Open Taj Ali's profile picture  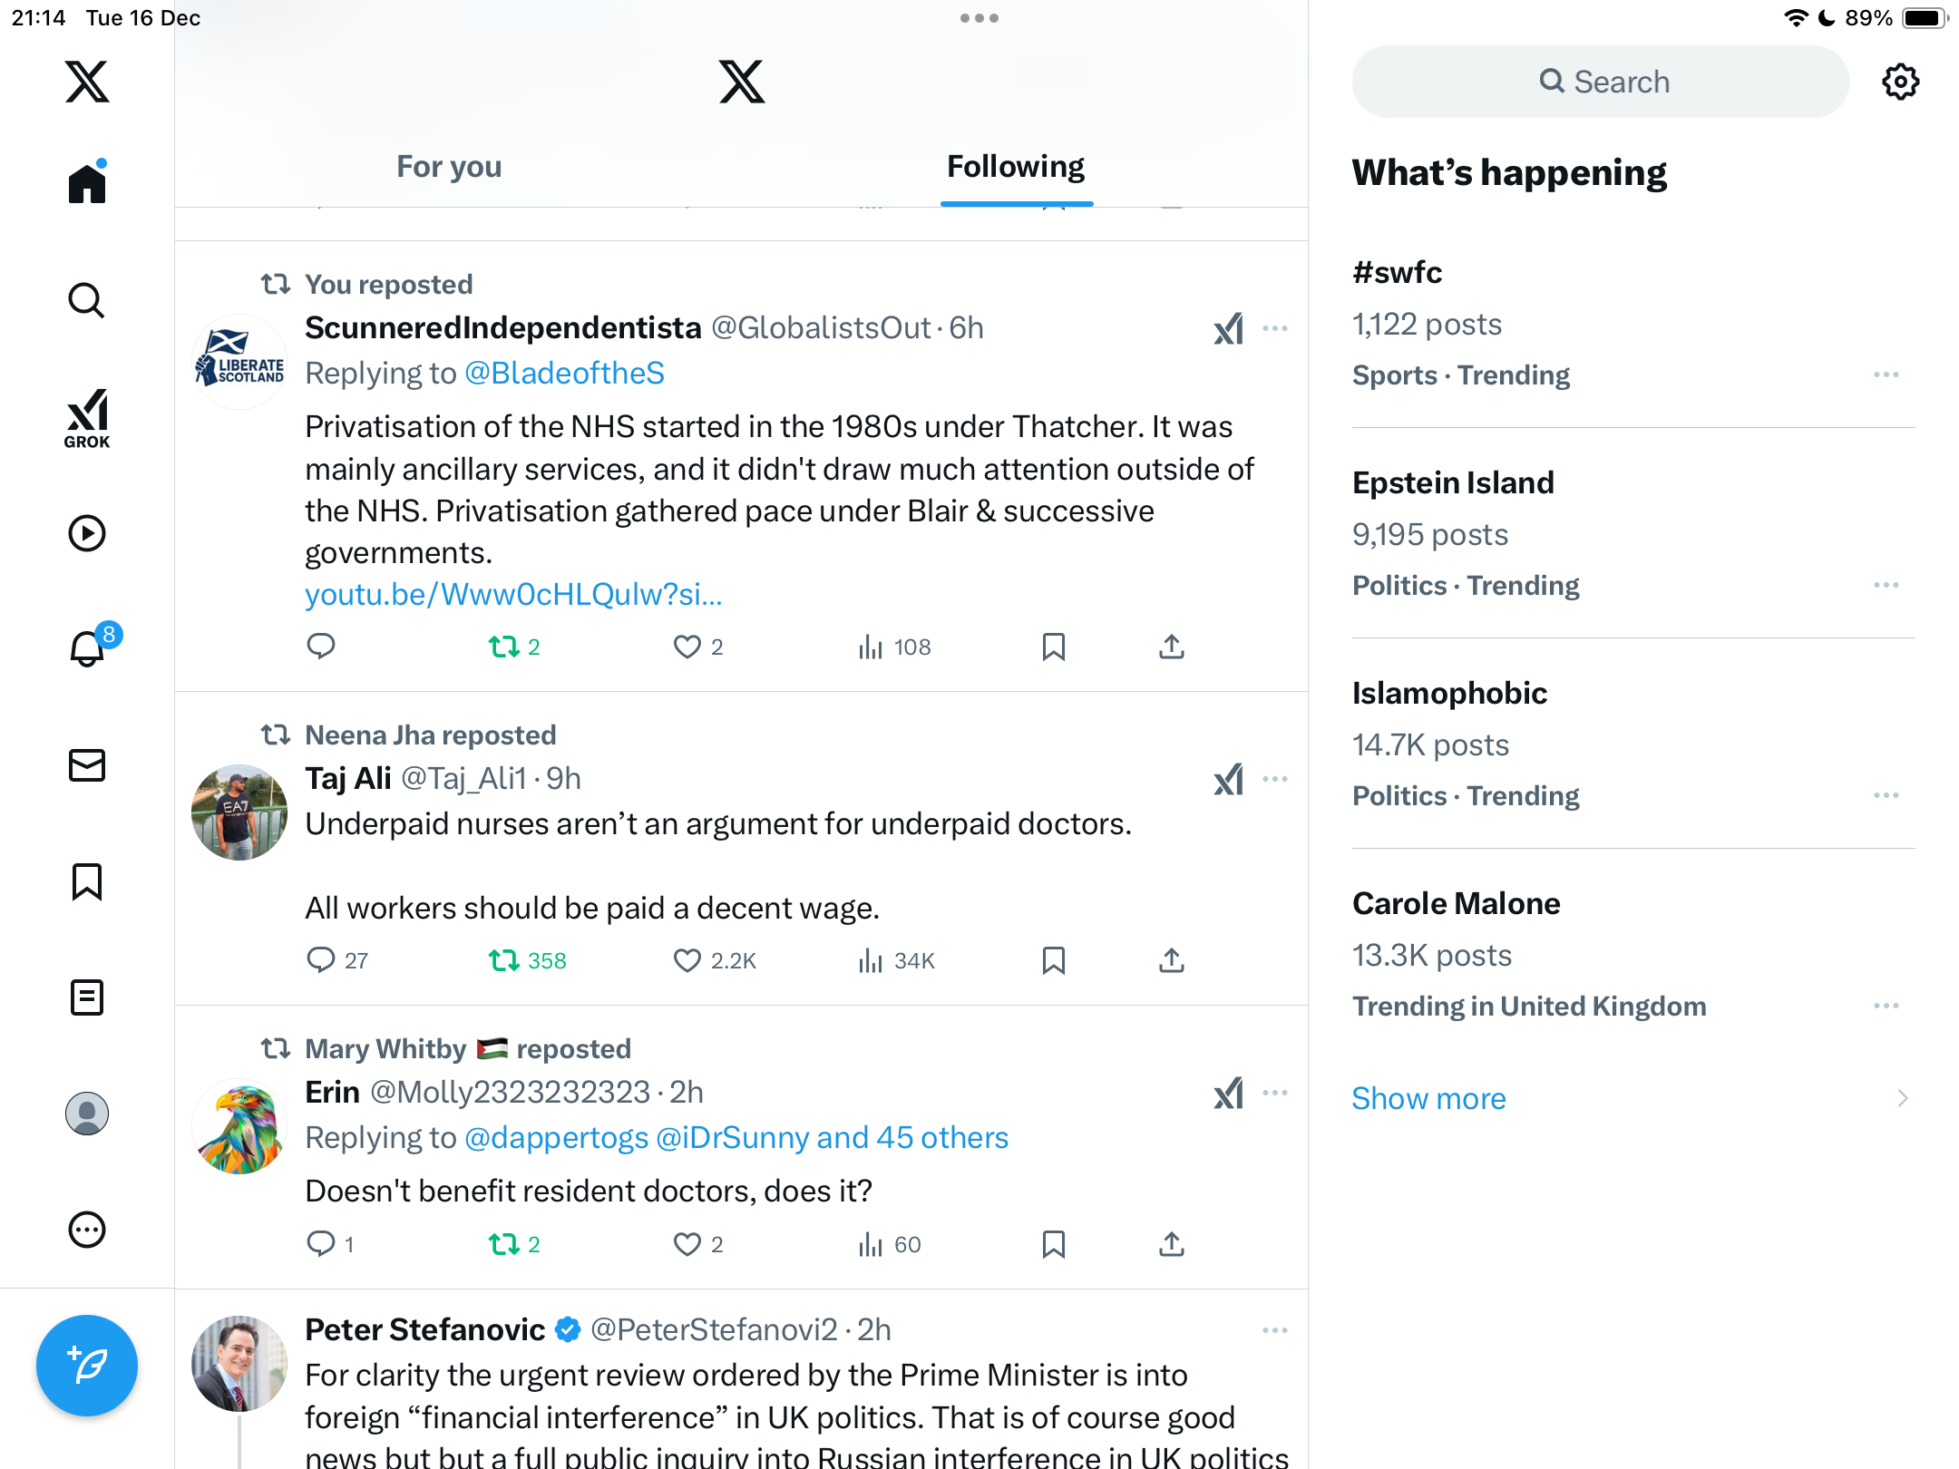[x=239, y=812]
